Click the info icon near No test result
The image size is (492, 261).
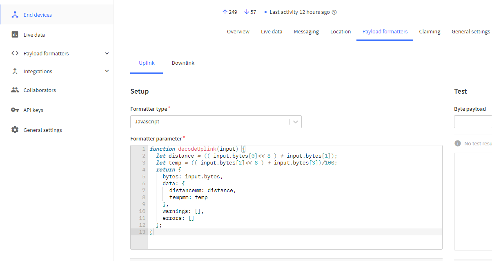click(x=458, y=143)
